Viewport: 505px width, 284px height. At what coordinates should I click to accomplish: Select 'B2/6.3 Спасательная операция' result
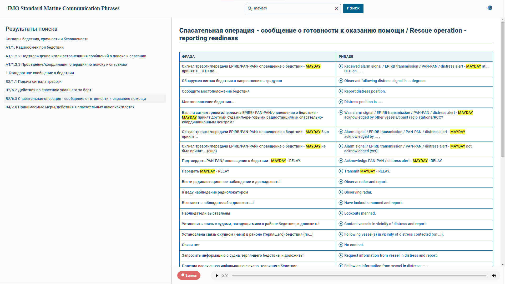point(85,99)
